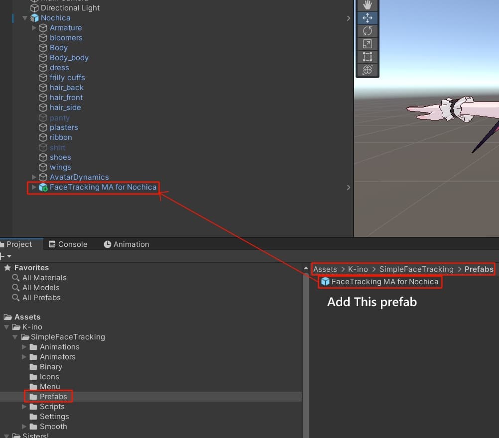Image resolution: width=499 pixels, height=438 pixels.
Task: Open Nochica prefab via right chevron
Action: pos(349,18)
